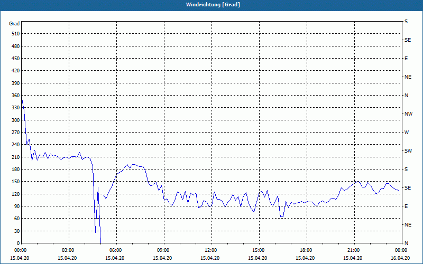Click the SE compass label beside 480 gridline
Viewport: 423px width, 264px height.
click(x=408, y=40)
